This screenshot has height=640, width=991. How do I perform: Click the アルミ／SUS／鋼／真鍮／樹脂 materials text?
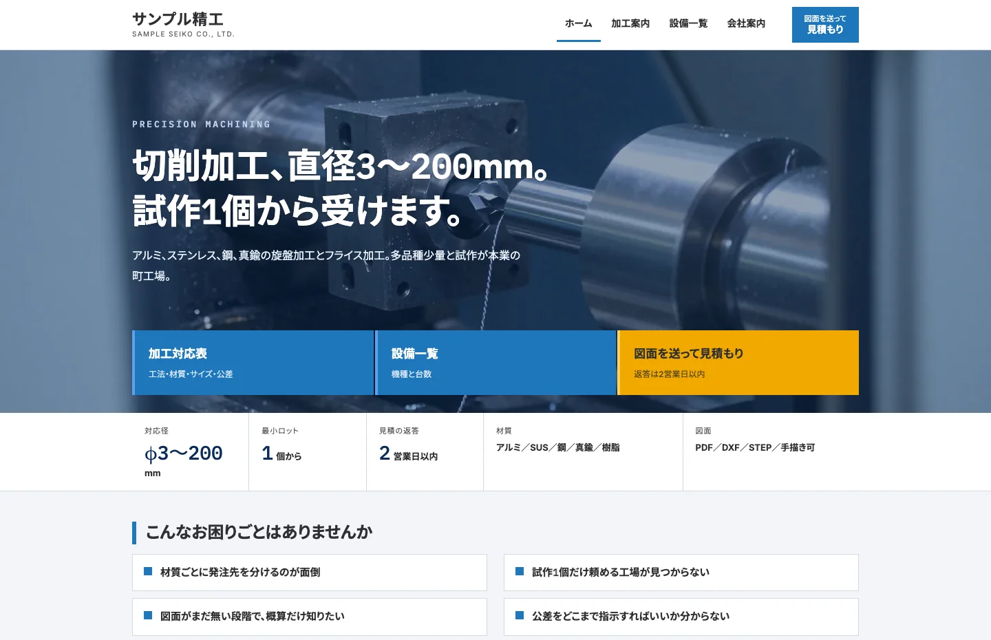(x=558, y=447)
